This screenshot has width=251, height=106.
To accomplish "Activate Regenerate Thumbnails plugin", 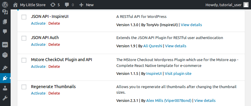I will click(38, 93).
